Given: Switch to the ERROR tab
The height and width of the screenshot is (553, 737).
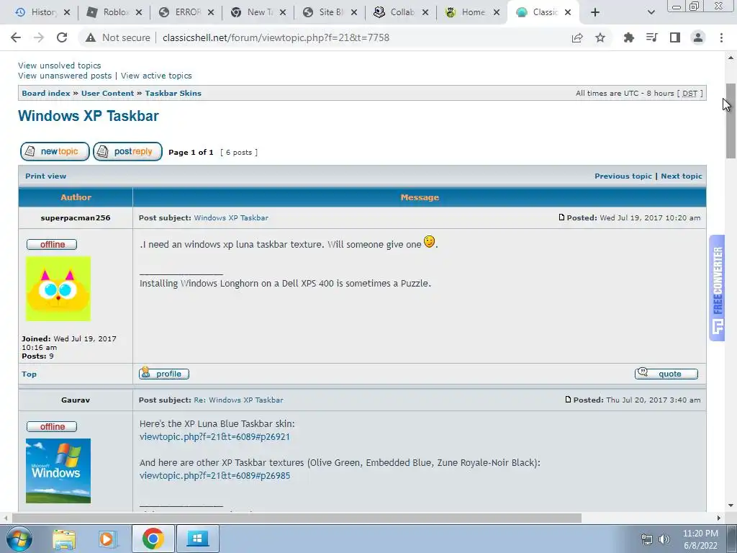Looking at the screenshot, I should click(x=181, y=12).
